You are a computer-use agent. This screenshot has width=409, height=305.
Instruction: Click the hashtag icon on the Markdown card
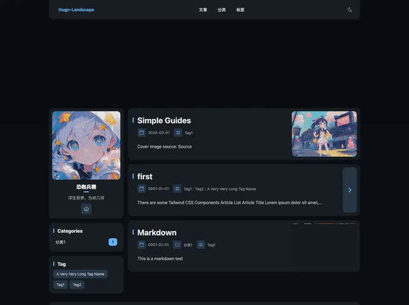pyautogui.click(x=200, y=245)
